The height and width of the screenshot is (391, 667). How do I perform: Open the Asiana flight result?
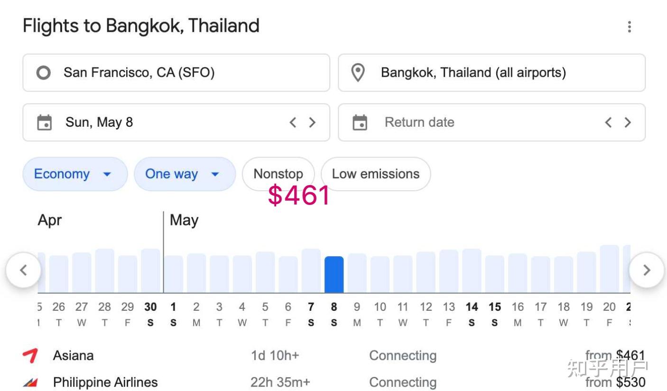(x=333, y=355)
